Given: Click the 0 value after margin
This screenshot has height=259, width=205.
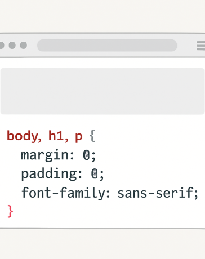Looking at the screenshot, I should tap(86, 155).
